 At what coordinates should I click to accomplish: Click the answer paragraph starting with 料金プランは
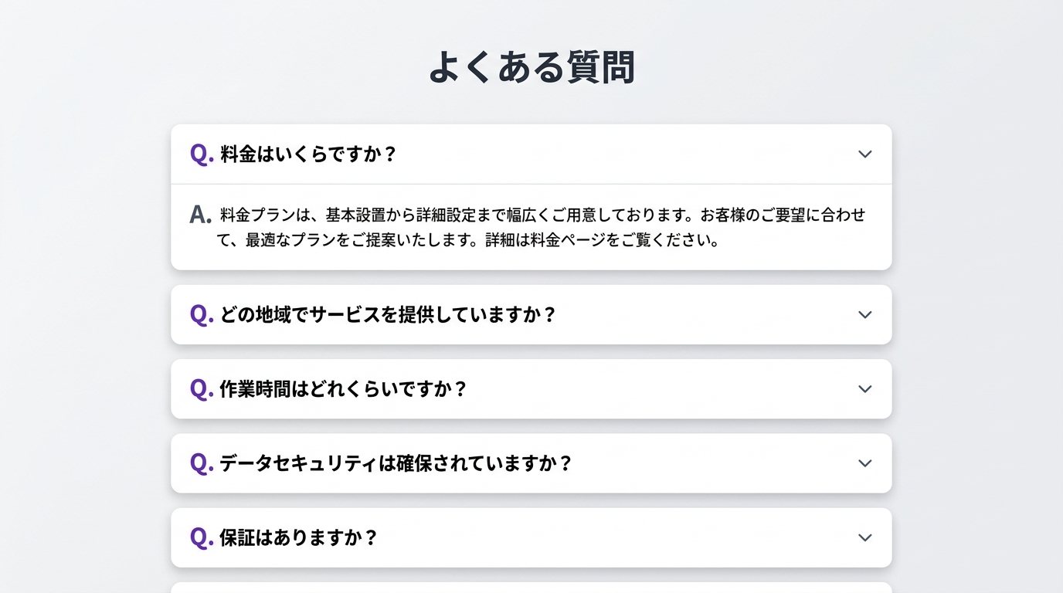point(542,215)
